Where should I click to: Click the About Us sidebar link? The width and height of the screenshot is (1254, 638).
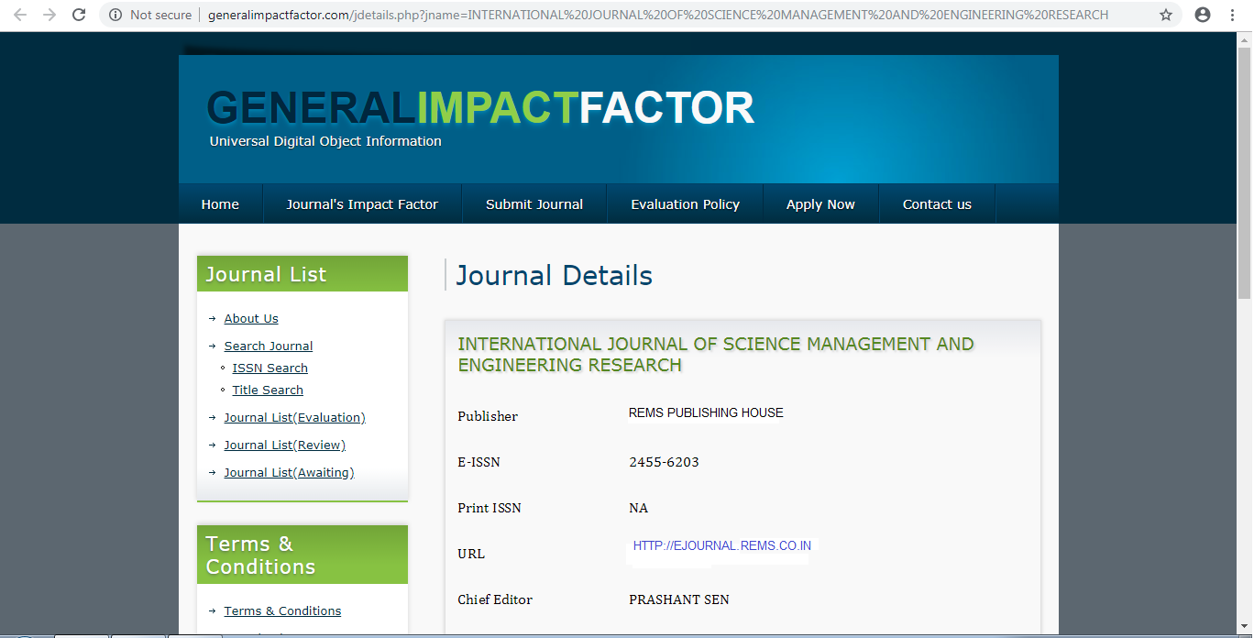coord(251,318)
